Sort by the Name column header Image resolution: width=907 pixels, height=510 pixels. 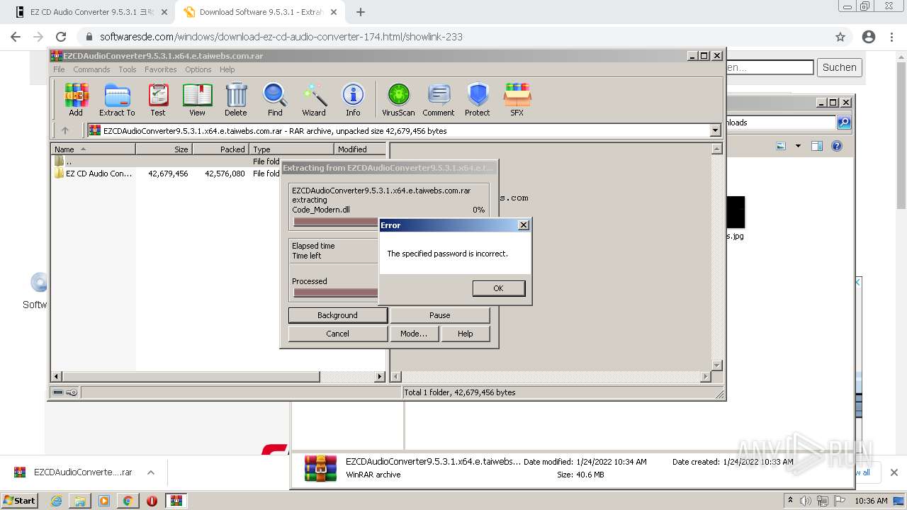point(93,149)
